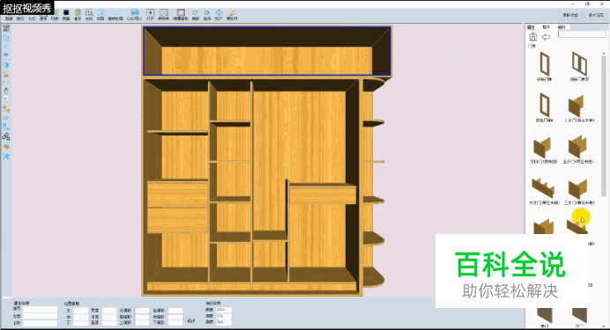The image size is (610, 330).
Task: Select the second-row single door frame thumbnail
Action: tap(545, 105)
